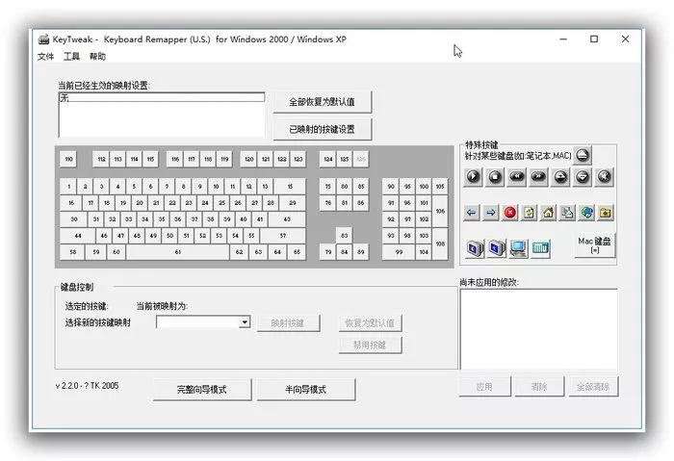Maximize the KeyTweak window
Image resolution: width=674 pixels, height=461 pixels.
(x=594, y=39)
